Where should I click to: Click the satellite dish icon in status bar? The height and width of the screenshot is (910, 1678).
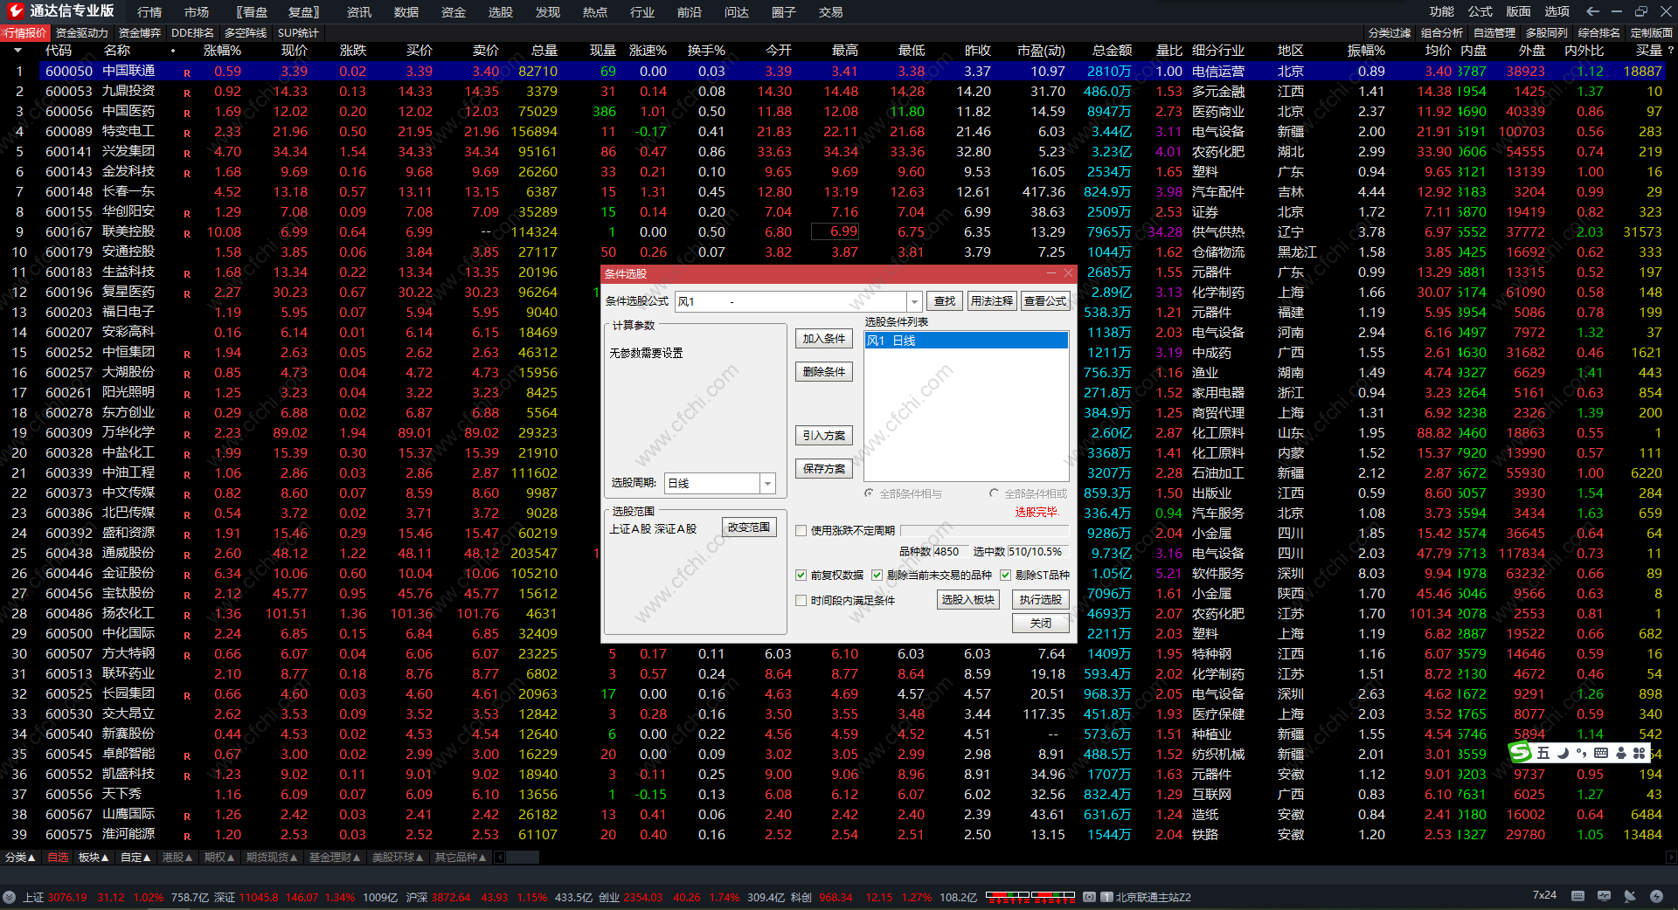point(1630,896)
